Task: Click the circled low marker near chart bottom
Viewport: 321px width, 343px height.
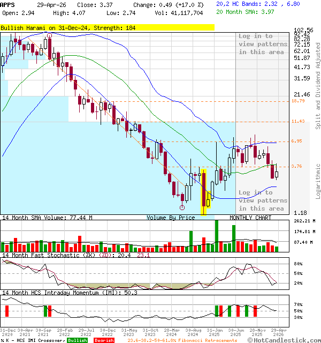Action: pos(182,207)
